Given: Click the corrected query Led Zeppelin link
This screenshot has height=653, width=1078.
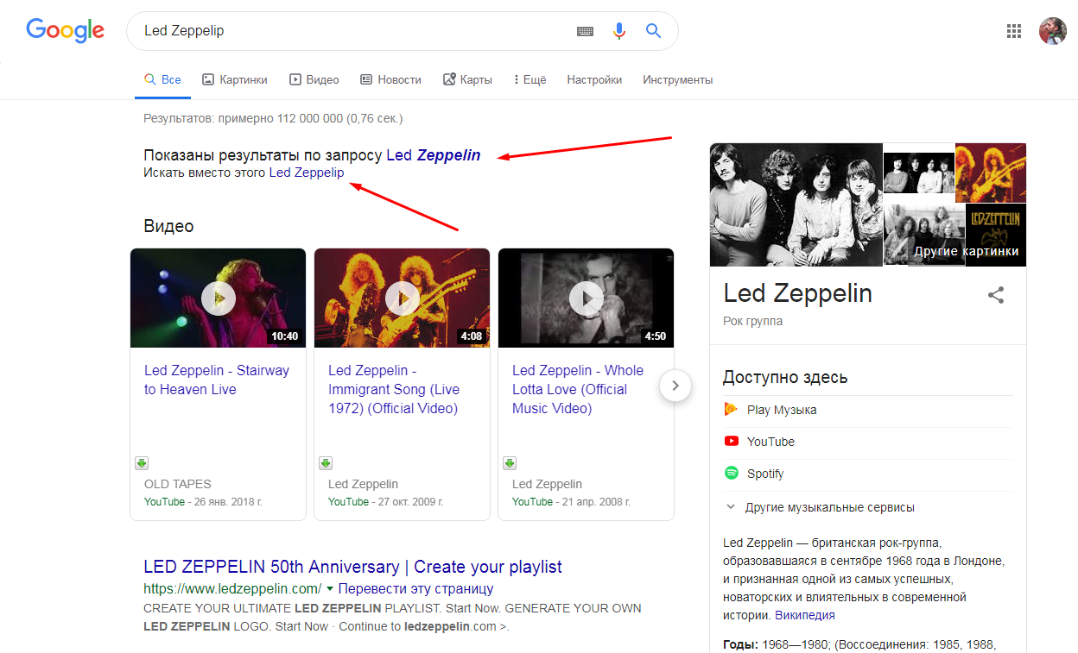Looking at the screenshot, I should pyautogui.click(x=434, y=155).
